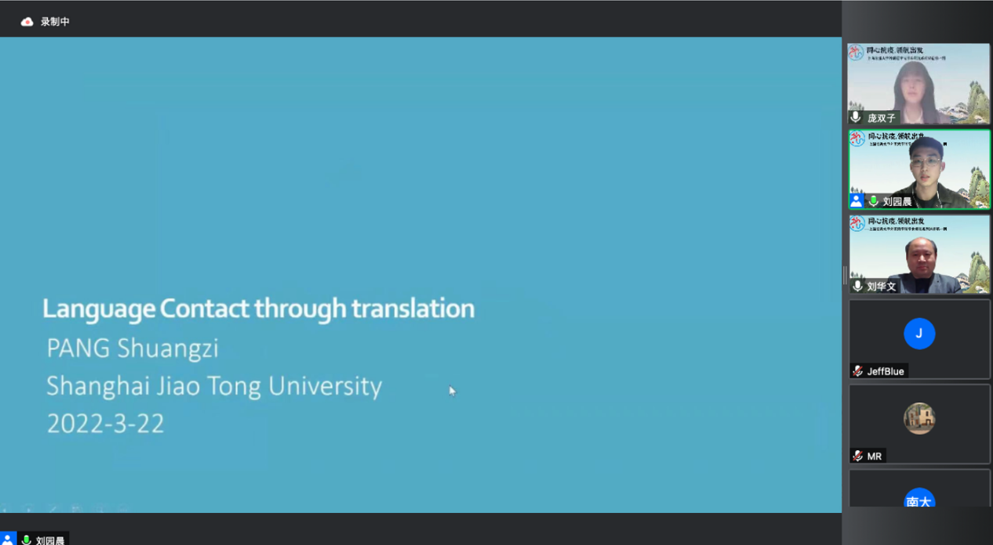Click the microphone icon beside 刘华文
This screenshot has width=993, height=545.
point(857,287)
